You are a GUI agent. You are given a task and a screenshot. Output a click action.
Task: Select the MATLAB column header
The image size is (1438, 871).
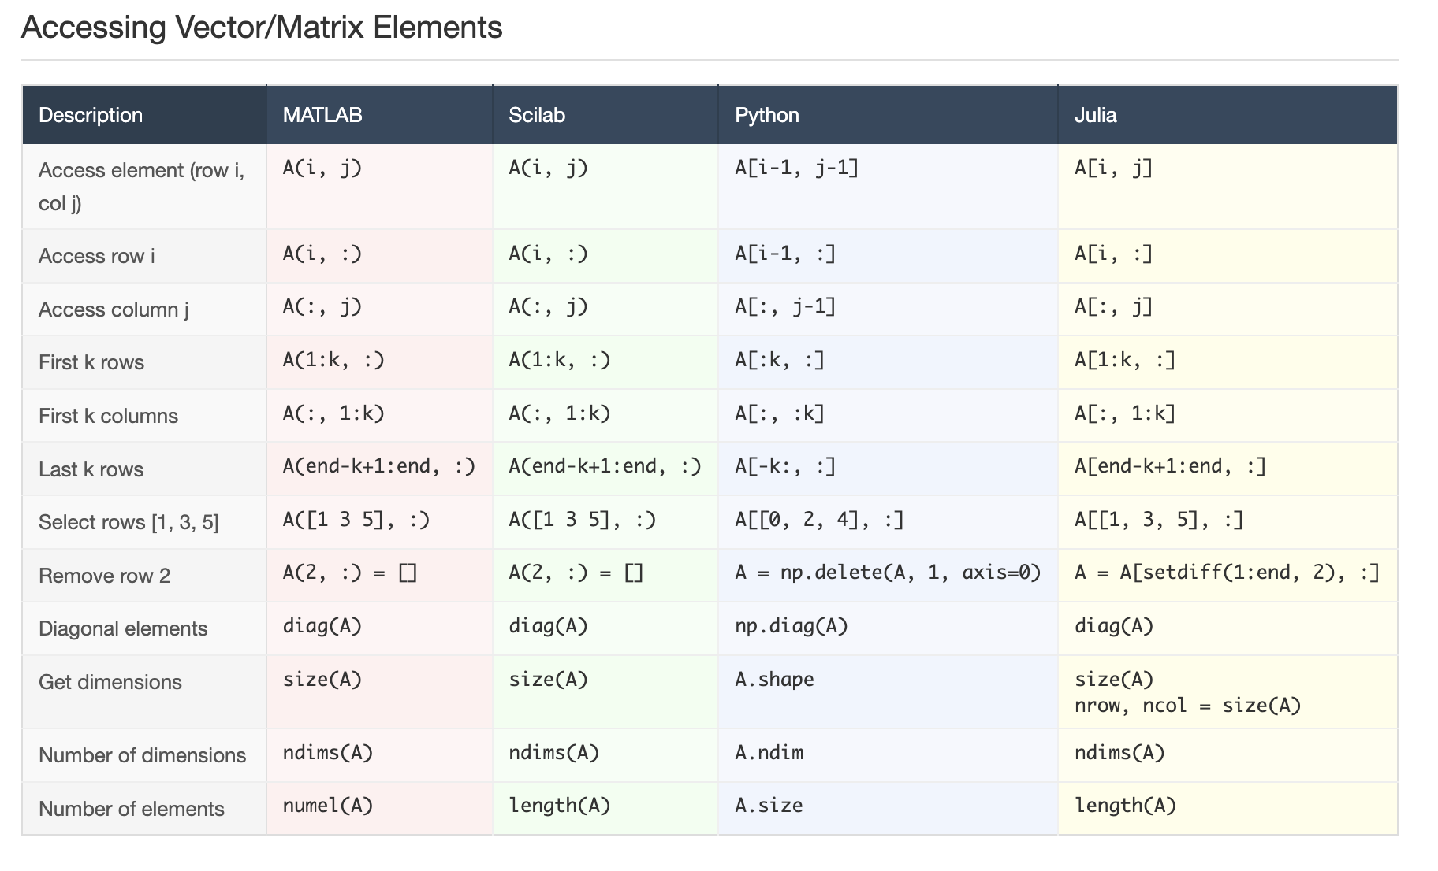[x=322, y=115]
